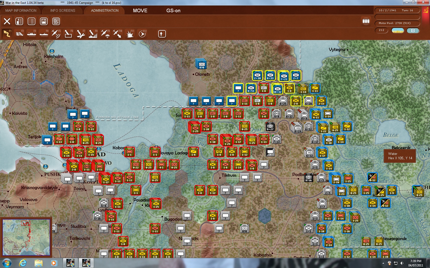Click the Krasnogvardeysk town label

point(39,188)
